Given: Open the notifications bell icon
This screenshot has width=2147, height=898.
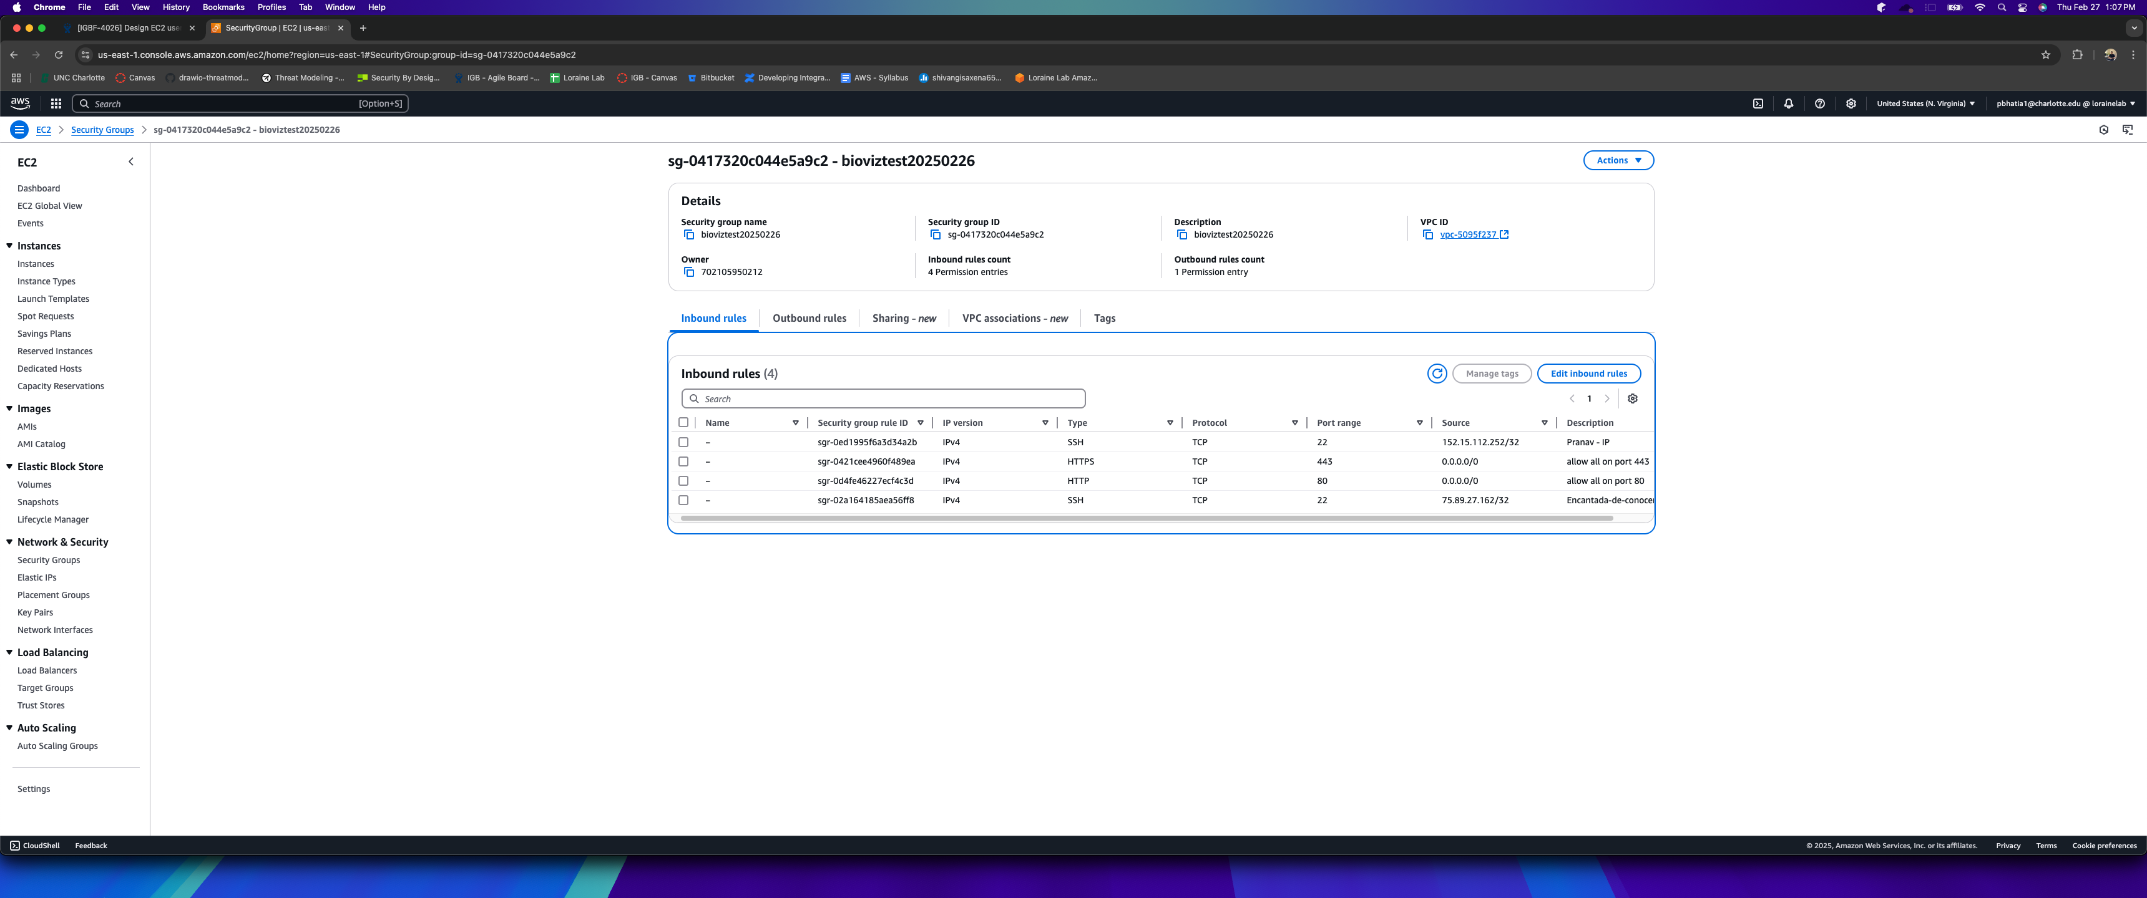Looking at the screenshot, I should 1788,104.
